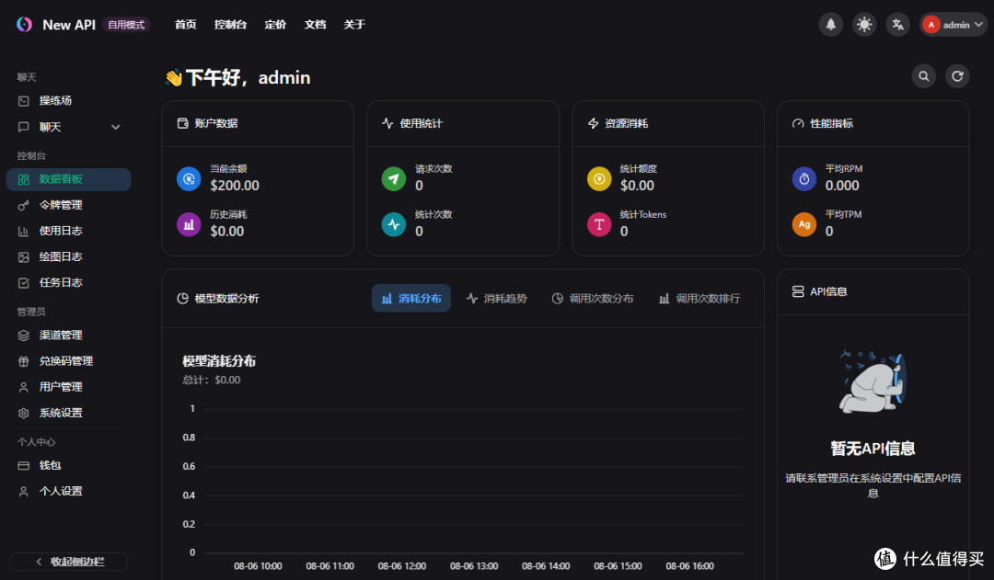The width and height of the screenshot is (994, 580).
Task: Click the refresh dashboard icon
Action: coord(957,76)
